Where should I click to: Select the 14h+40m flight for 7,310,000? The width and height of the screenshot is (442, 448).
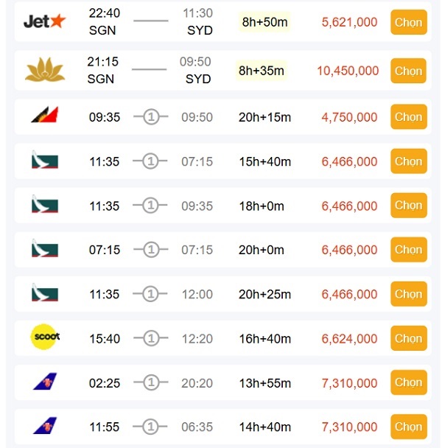pyautogui.click(x=408, y=427)
